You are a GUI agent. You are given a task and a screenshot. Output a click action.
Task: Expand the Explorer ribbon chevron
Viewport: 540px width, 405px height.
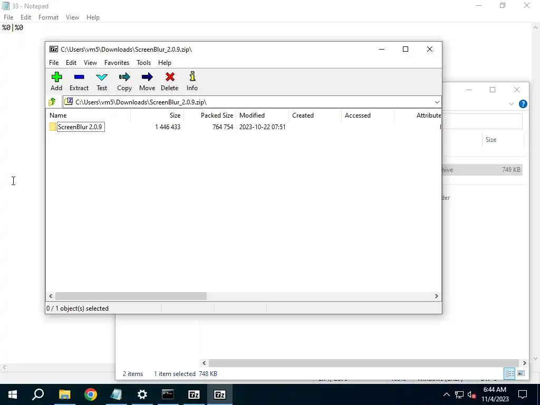(x=512, y=104)
